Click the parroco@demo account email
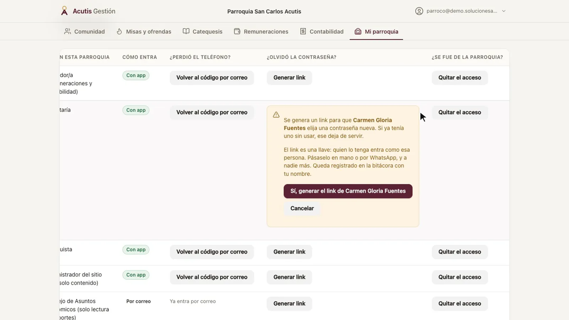Screen dimensions: 569x320 (462, 11)
